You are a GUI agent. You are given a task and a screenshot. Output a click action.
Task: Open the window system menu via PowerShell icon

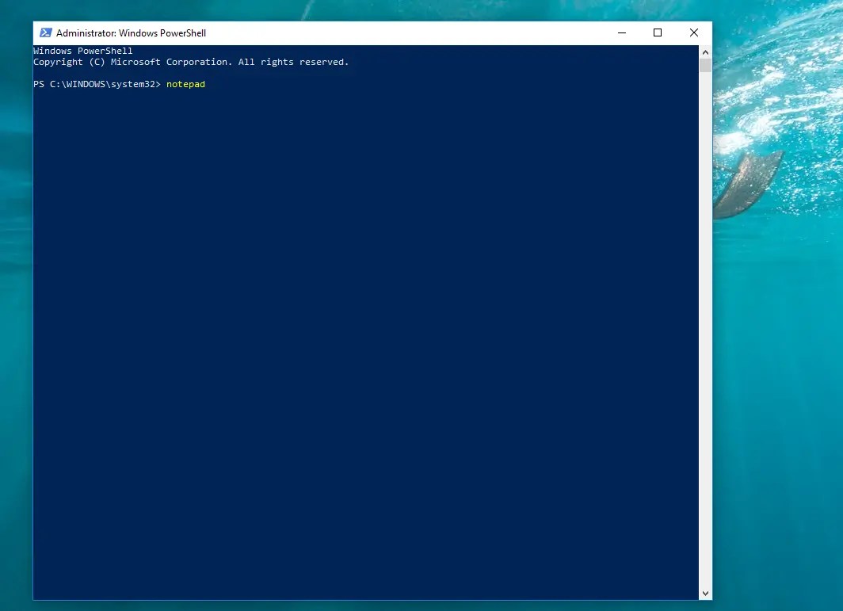[45, 32]
